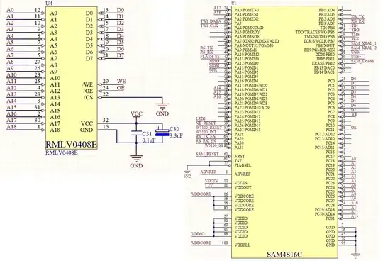Viewport: 383px width, 261px height.
Task: Select the /OE pin label on RMLV0408E
Action: click(x=87, y=91)
